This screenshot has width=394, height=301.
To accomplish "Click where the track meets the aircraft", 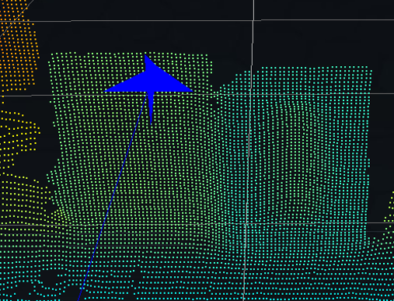I will [x=148, y=94].
